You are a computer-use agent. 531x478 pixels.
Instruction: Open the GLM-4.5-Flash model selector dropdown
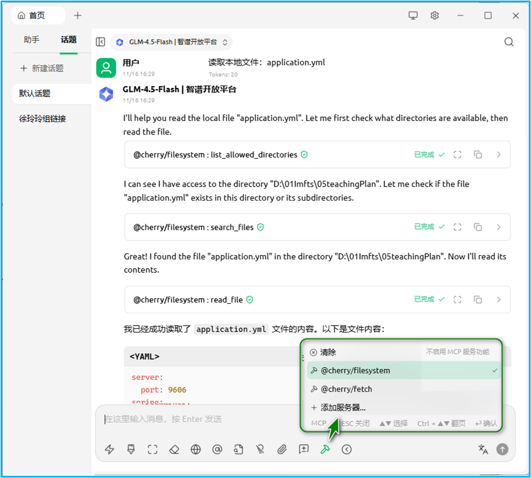[x=172, y=42]
